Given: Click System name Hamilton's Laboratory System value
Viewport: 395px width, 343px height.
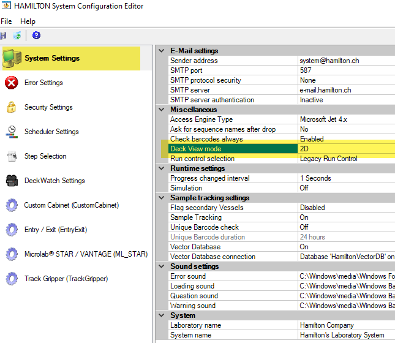Looking at the screenshot, I should [342, 335].
